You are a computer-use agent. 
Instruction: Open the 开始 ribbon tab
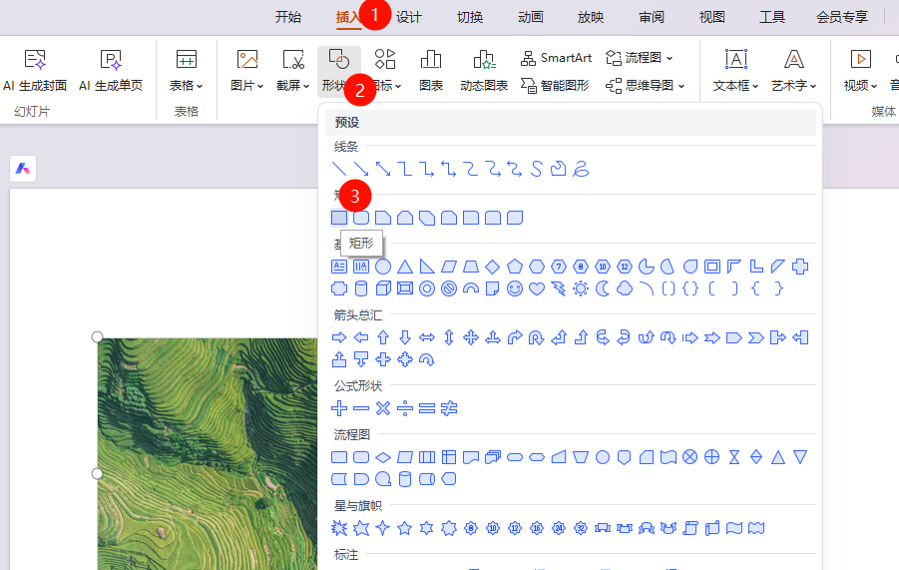[287, 17]
